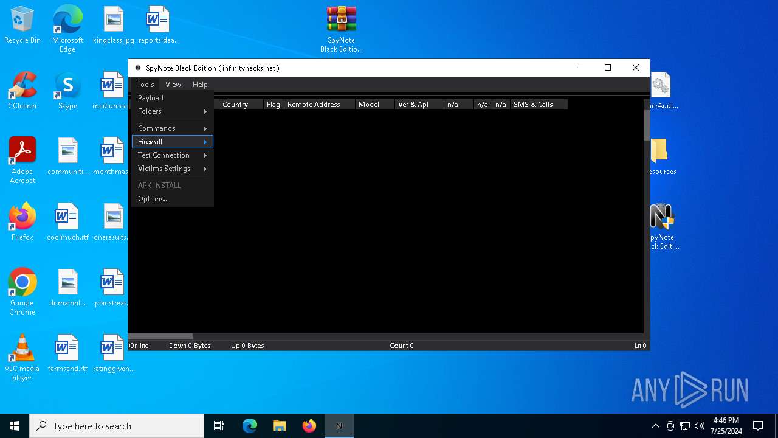778x438 pixels.
Task: Open the Skype desktop shortcut
Action: point(67,91)
